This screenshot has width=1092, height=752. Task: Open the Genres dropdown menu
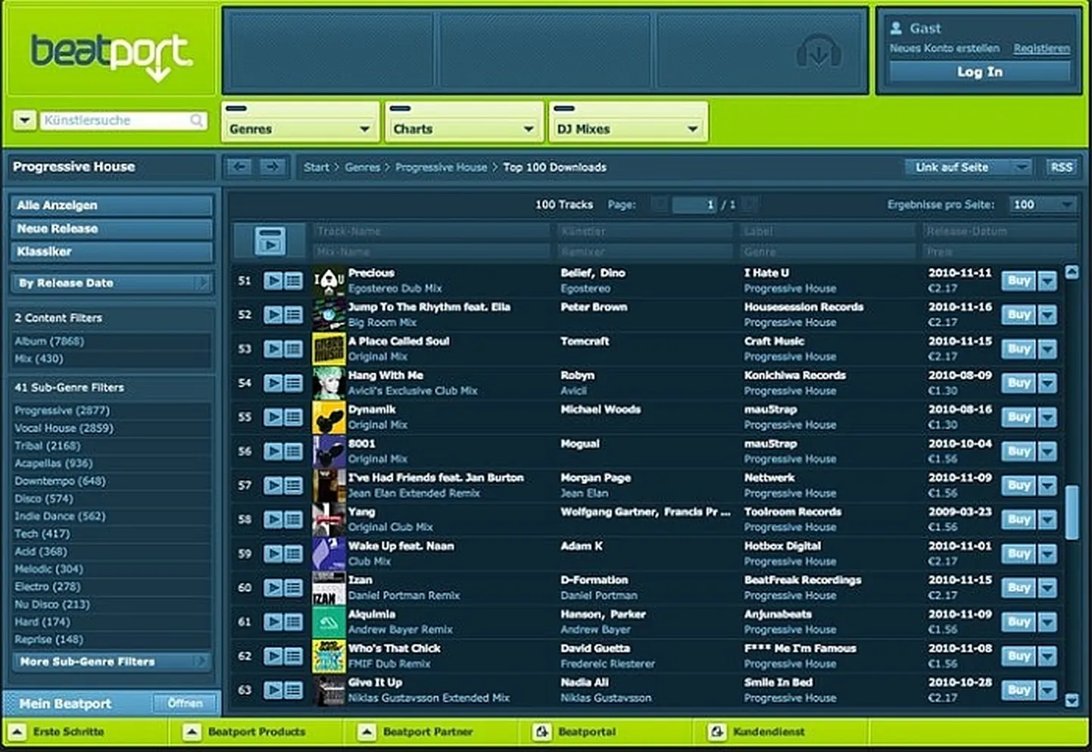[x=300, y=129]
